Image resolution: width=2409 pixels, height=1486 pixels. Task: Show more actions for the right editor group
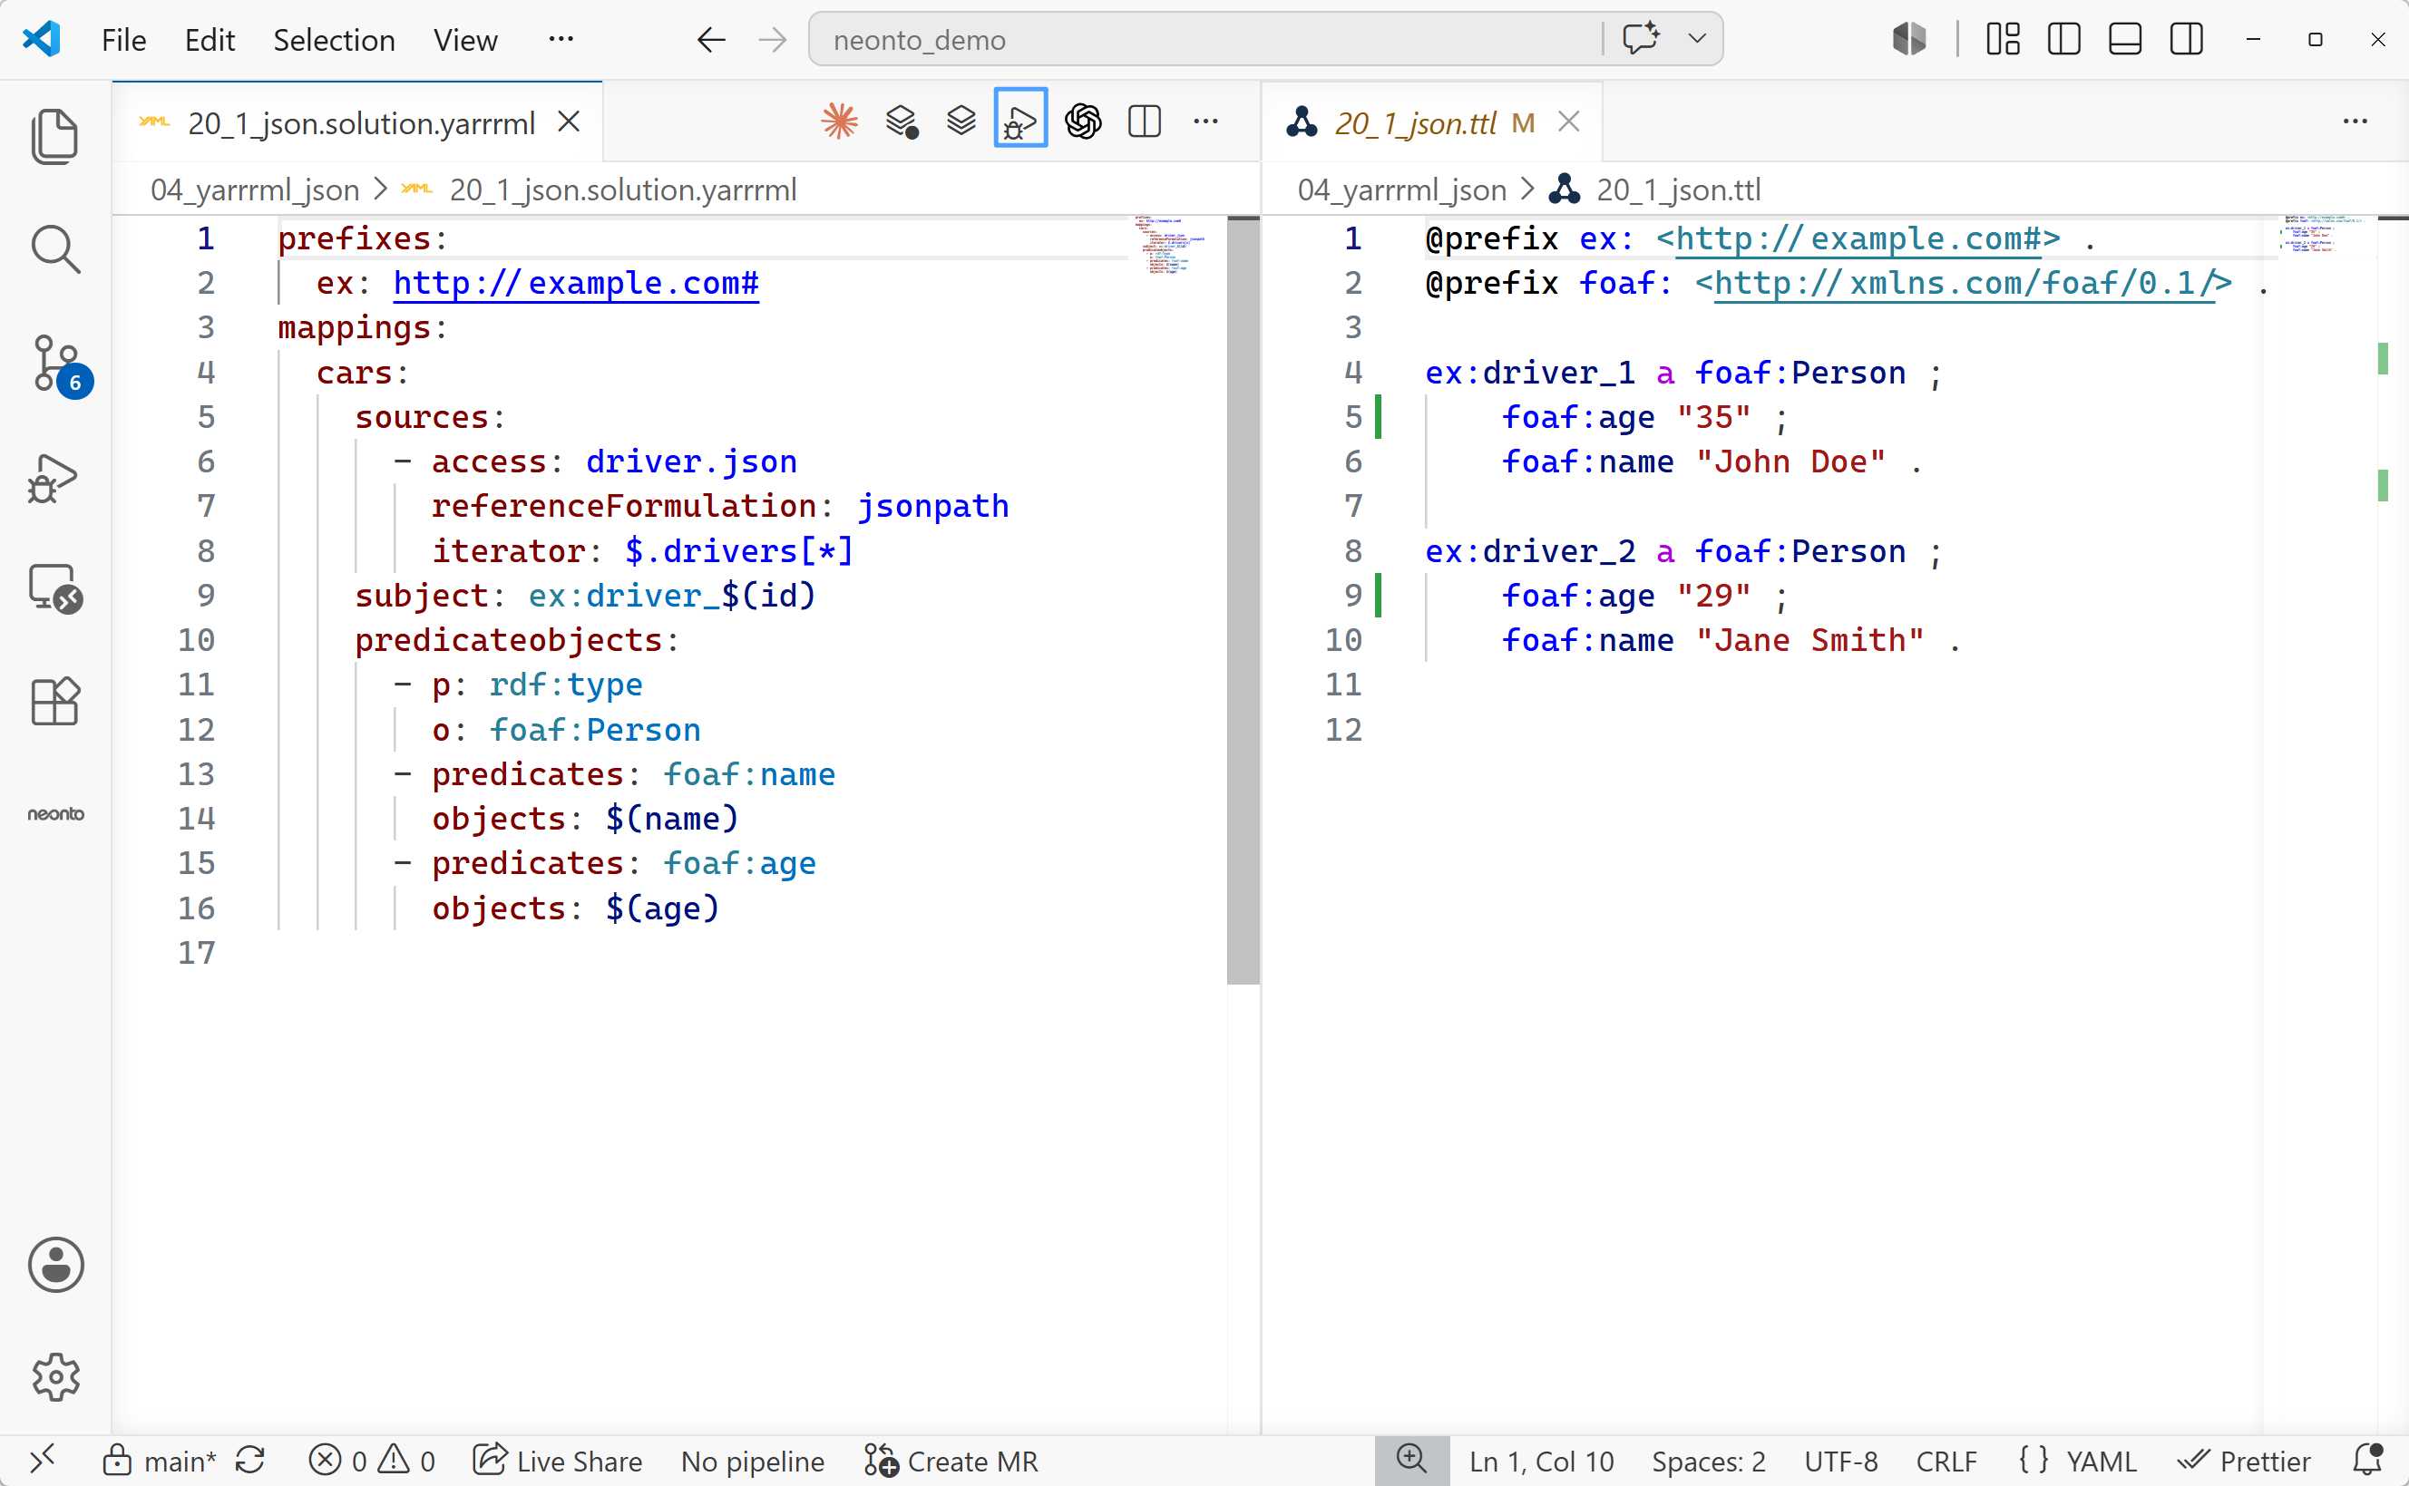click(x=2355, y=121)
